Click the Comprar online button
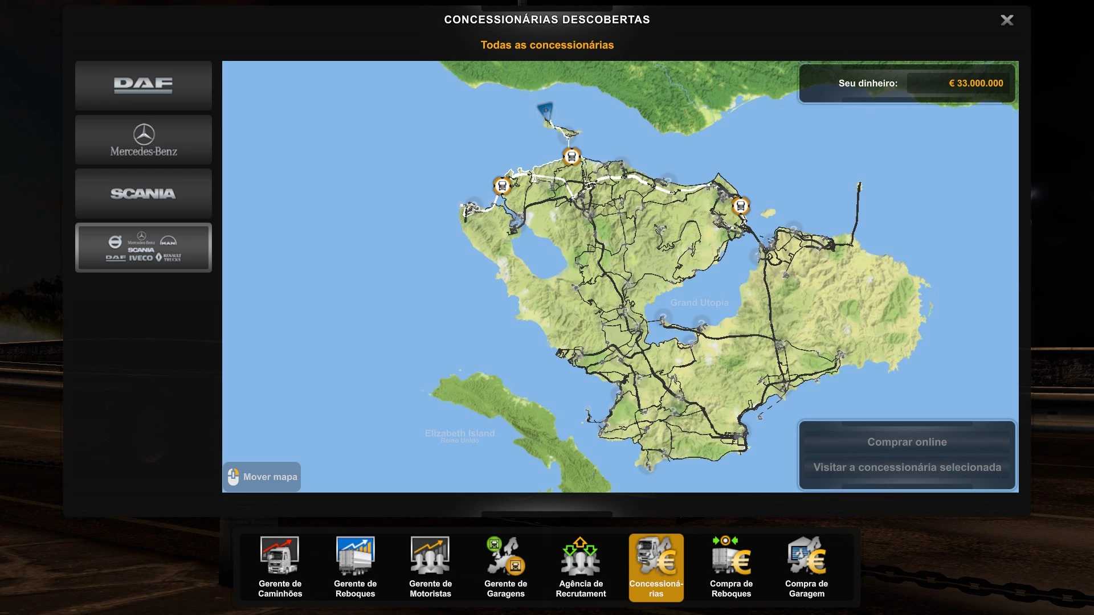The width and height of the screenshot is (1094, 615). (x=907, y=442)
